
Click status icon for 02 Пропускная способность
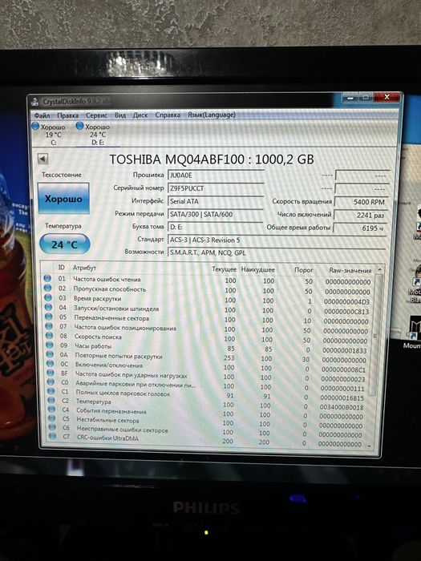point(47,288)
